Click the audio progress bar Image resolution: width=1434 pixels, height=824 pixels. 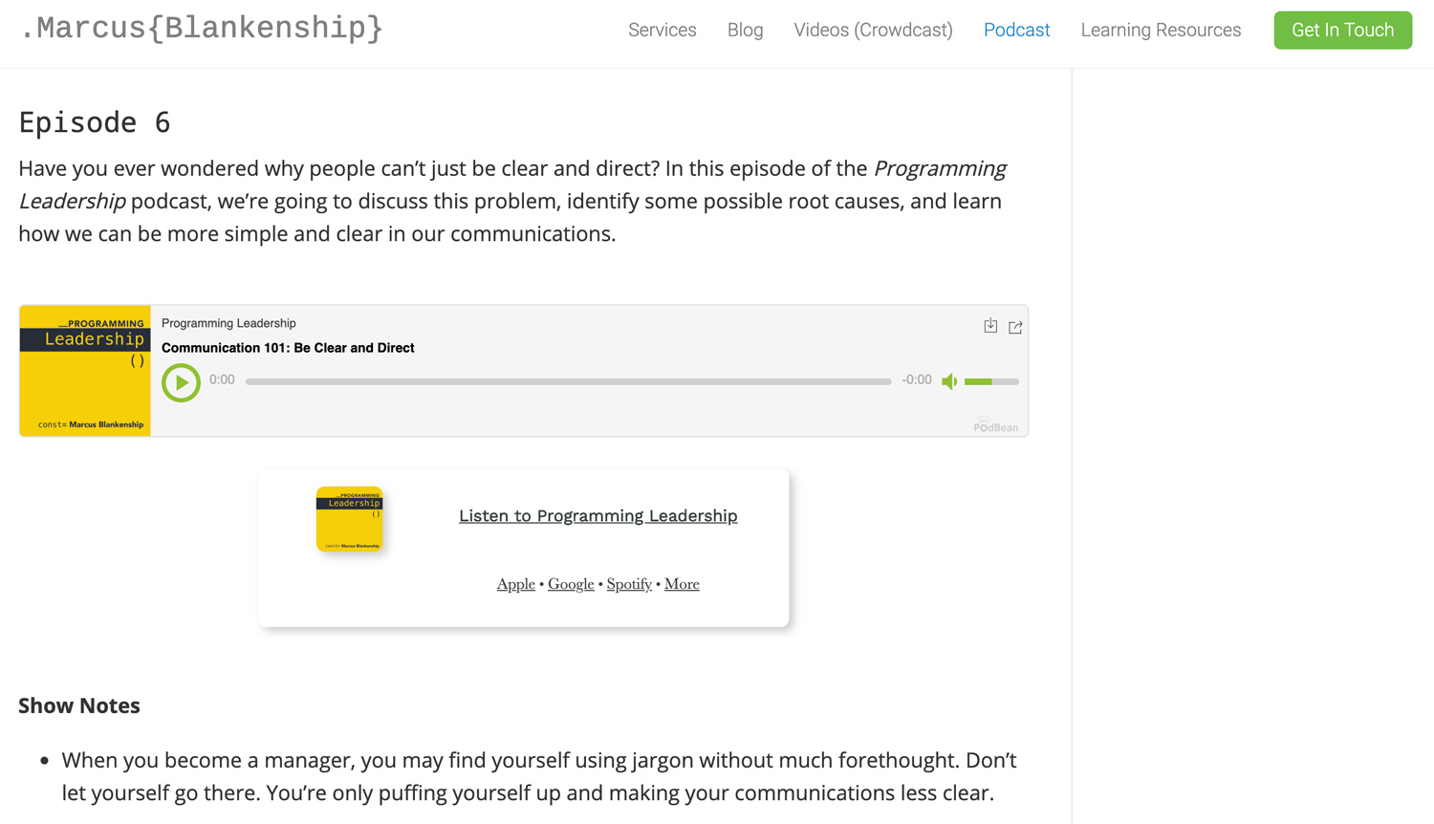(568, 381)
